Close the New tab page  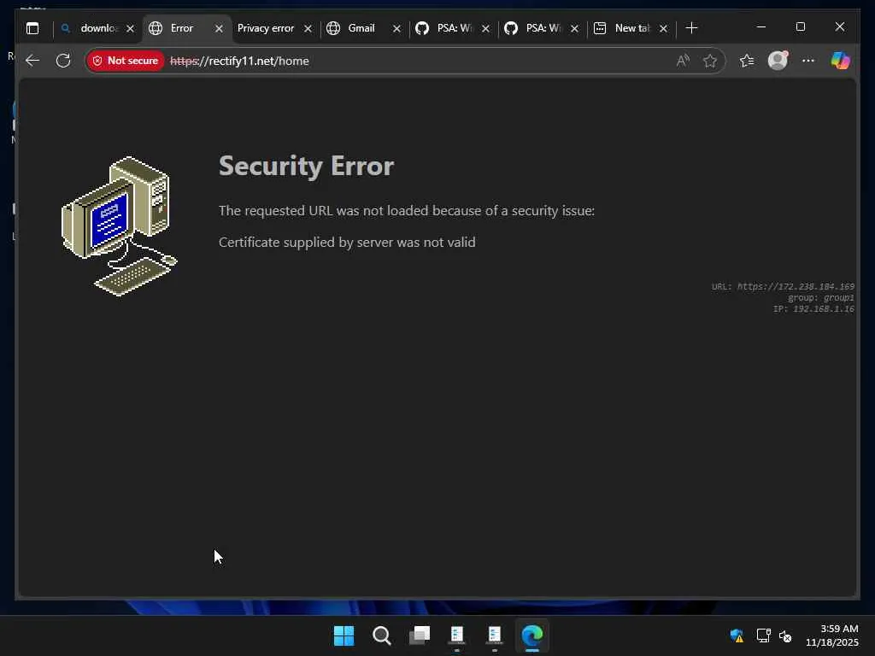(663, 28)
